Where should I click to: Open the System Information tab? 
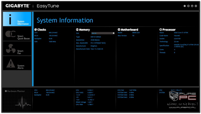(x=17, y=19)
